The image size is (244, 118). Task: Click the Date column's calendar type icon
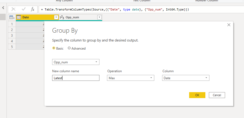click(19, 17)
